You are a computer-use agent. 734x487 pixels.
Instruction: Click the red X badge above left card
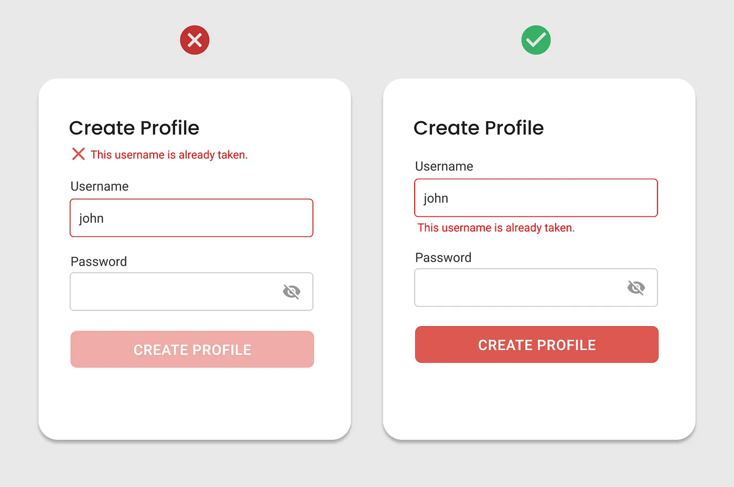(x=195, y=40)
